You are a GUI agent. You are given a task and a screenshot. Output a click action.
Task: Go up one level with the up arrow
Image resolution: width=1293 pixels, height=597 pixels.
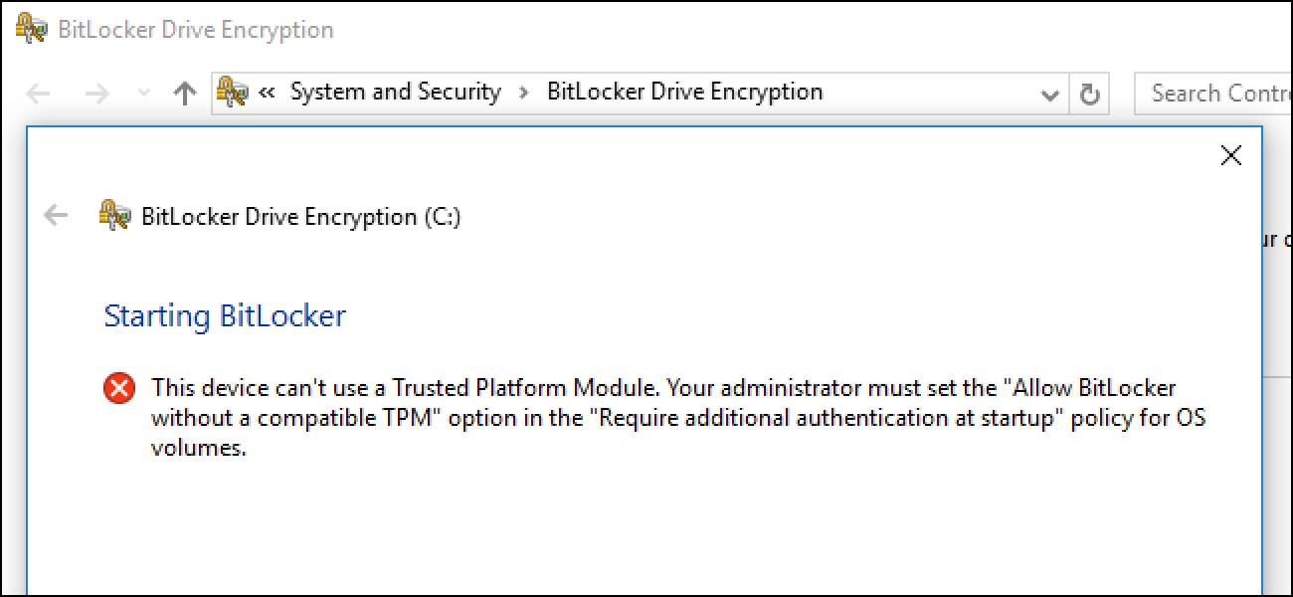coord(184,94)
